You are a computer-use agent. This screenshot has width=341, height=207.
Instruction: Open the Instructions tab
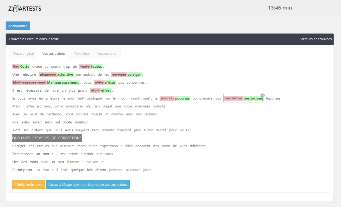[x=107, y=54]
